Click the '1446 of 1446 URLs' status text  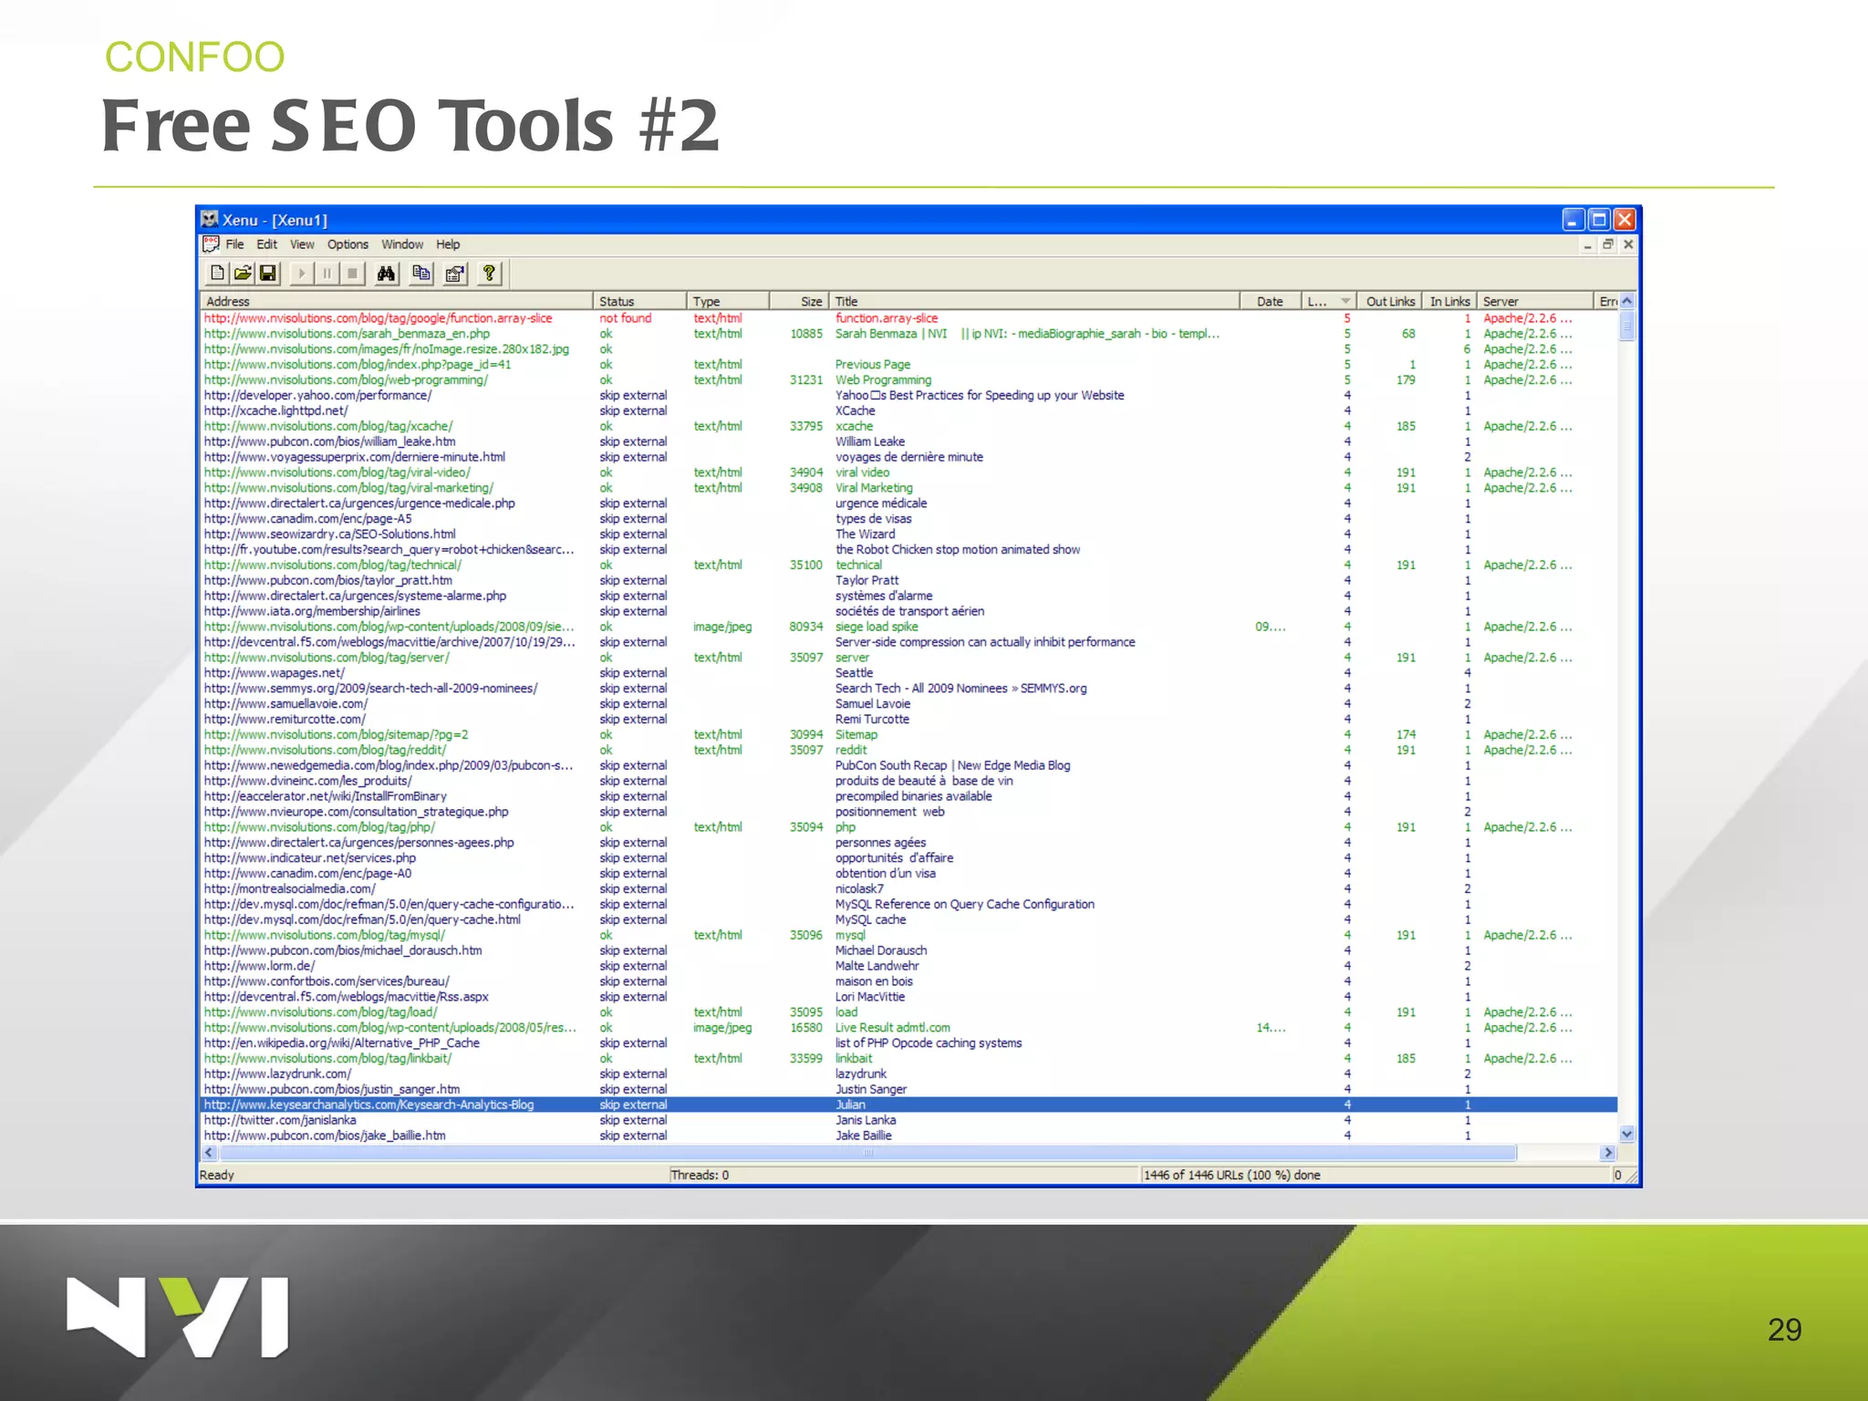coord(1231,1175)
